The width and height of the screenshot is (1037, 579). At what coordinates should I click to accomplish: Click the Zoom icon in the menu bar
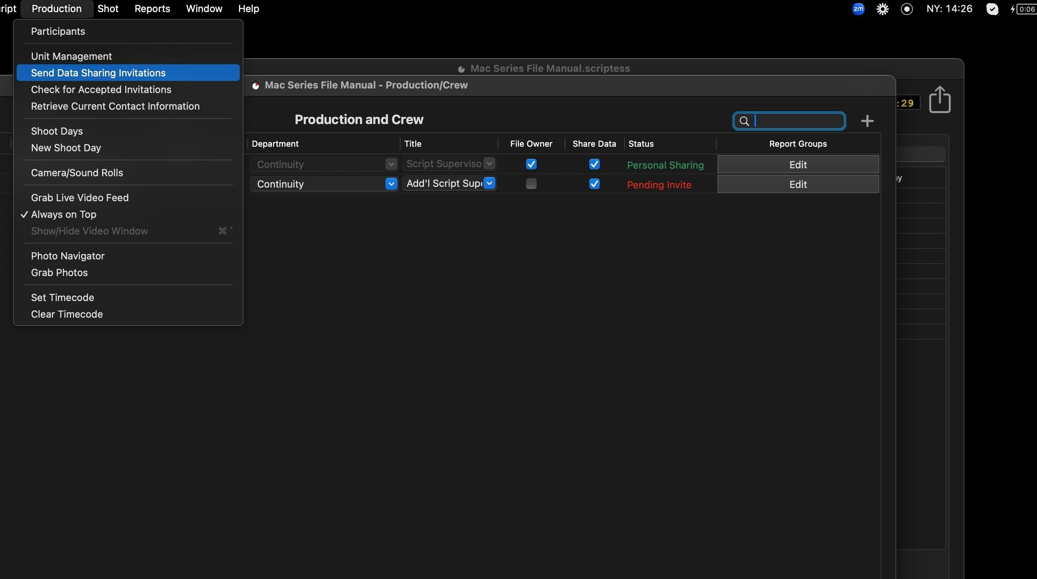coord(858,9)
